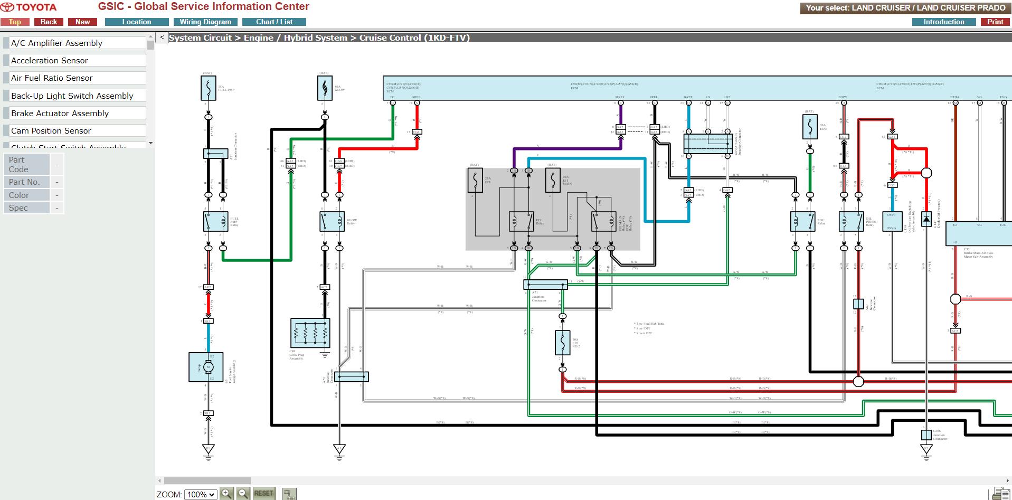Click the G306 Junction Connector symbol
The height and width of the screenshot is (500, 1012).
pyautogui.click(x=926, y=435)
